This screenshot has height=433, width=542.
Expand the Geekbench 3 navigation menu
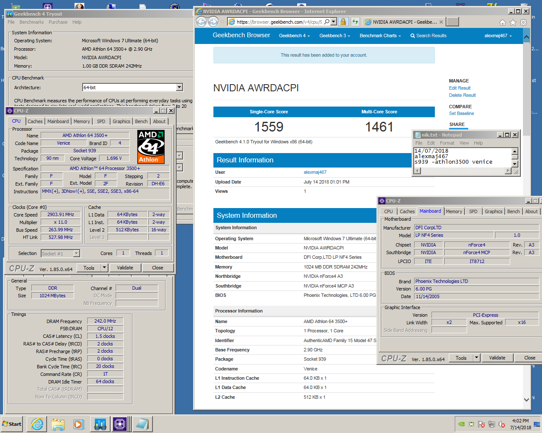(335, 36)
